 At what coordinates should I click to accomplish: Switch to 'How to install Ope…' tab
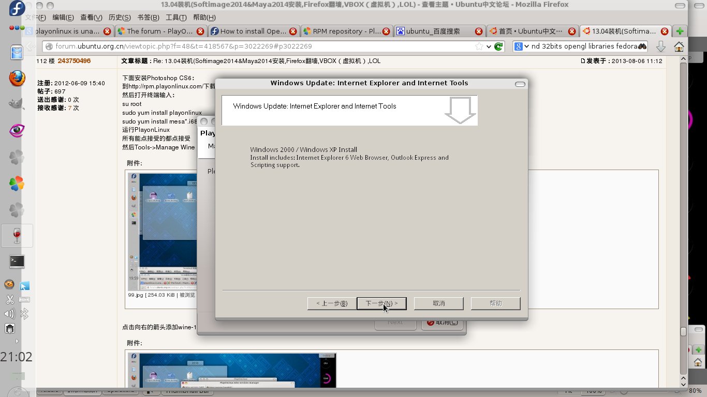coord(254,31)
